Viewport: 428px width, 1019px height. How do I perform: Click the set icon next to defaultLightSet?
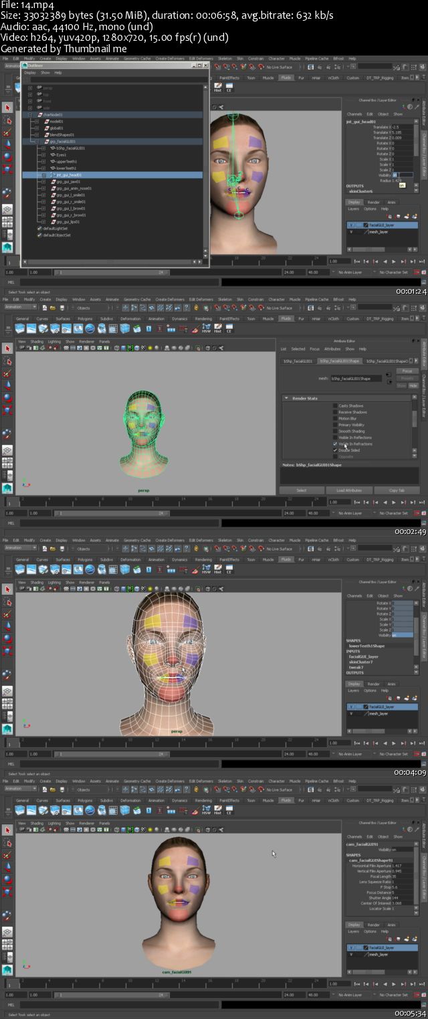pyautogui.click(x=39, y=228)
